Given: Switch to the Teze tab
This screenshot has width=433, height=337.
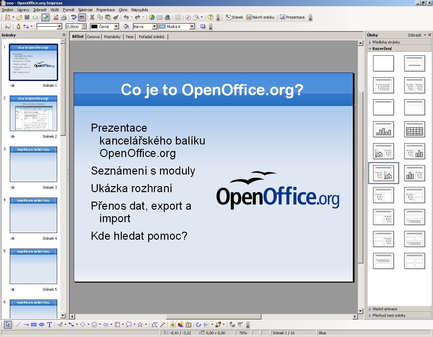Looking at the screenshot, I should click(x=130, y=37).
